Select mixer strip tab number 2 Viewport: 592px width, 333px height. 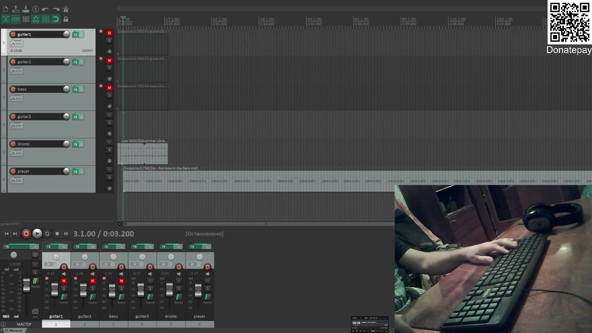(85, 324)
